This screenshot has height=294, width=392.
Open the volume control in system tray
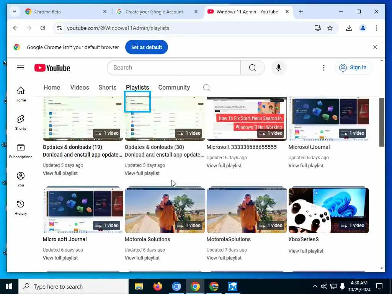[324, 286]
